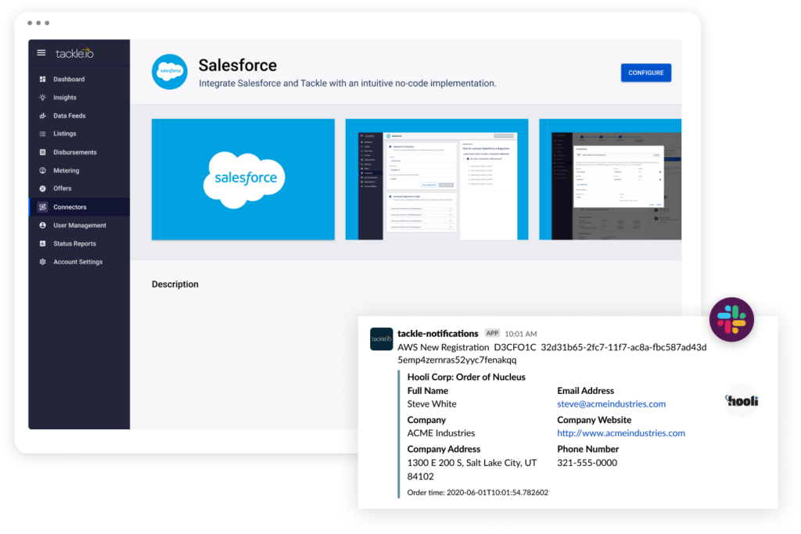Open the Salesforce connector screenshot thumbnail
The width and height of the screenshot is (801, 534).
pyautogui.click(x=436, y=179)
